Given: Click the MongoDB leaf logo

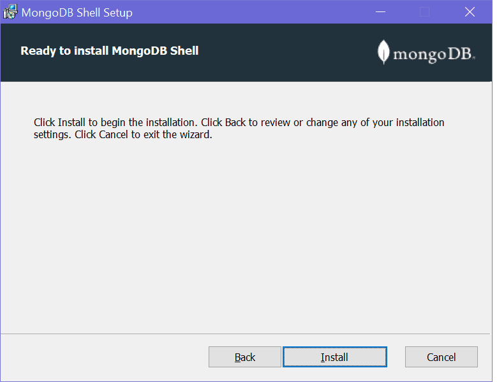Looking at the screenshot, I should pos(383,52).
